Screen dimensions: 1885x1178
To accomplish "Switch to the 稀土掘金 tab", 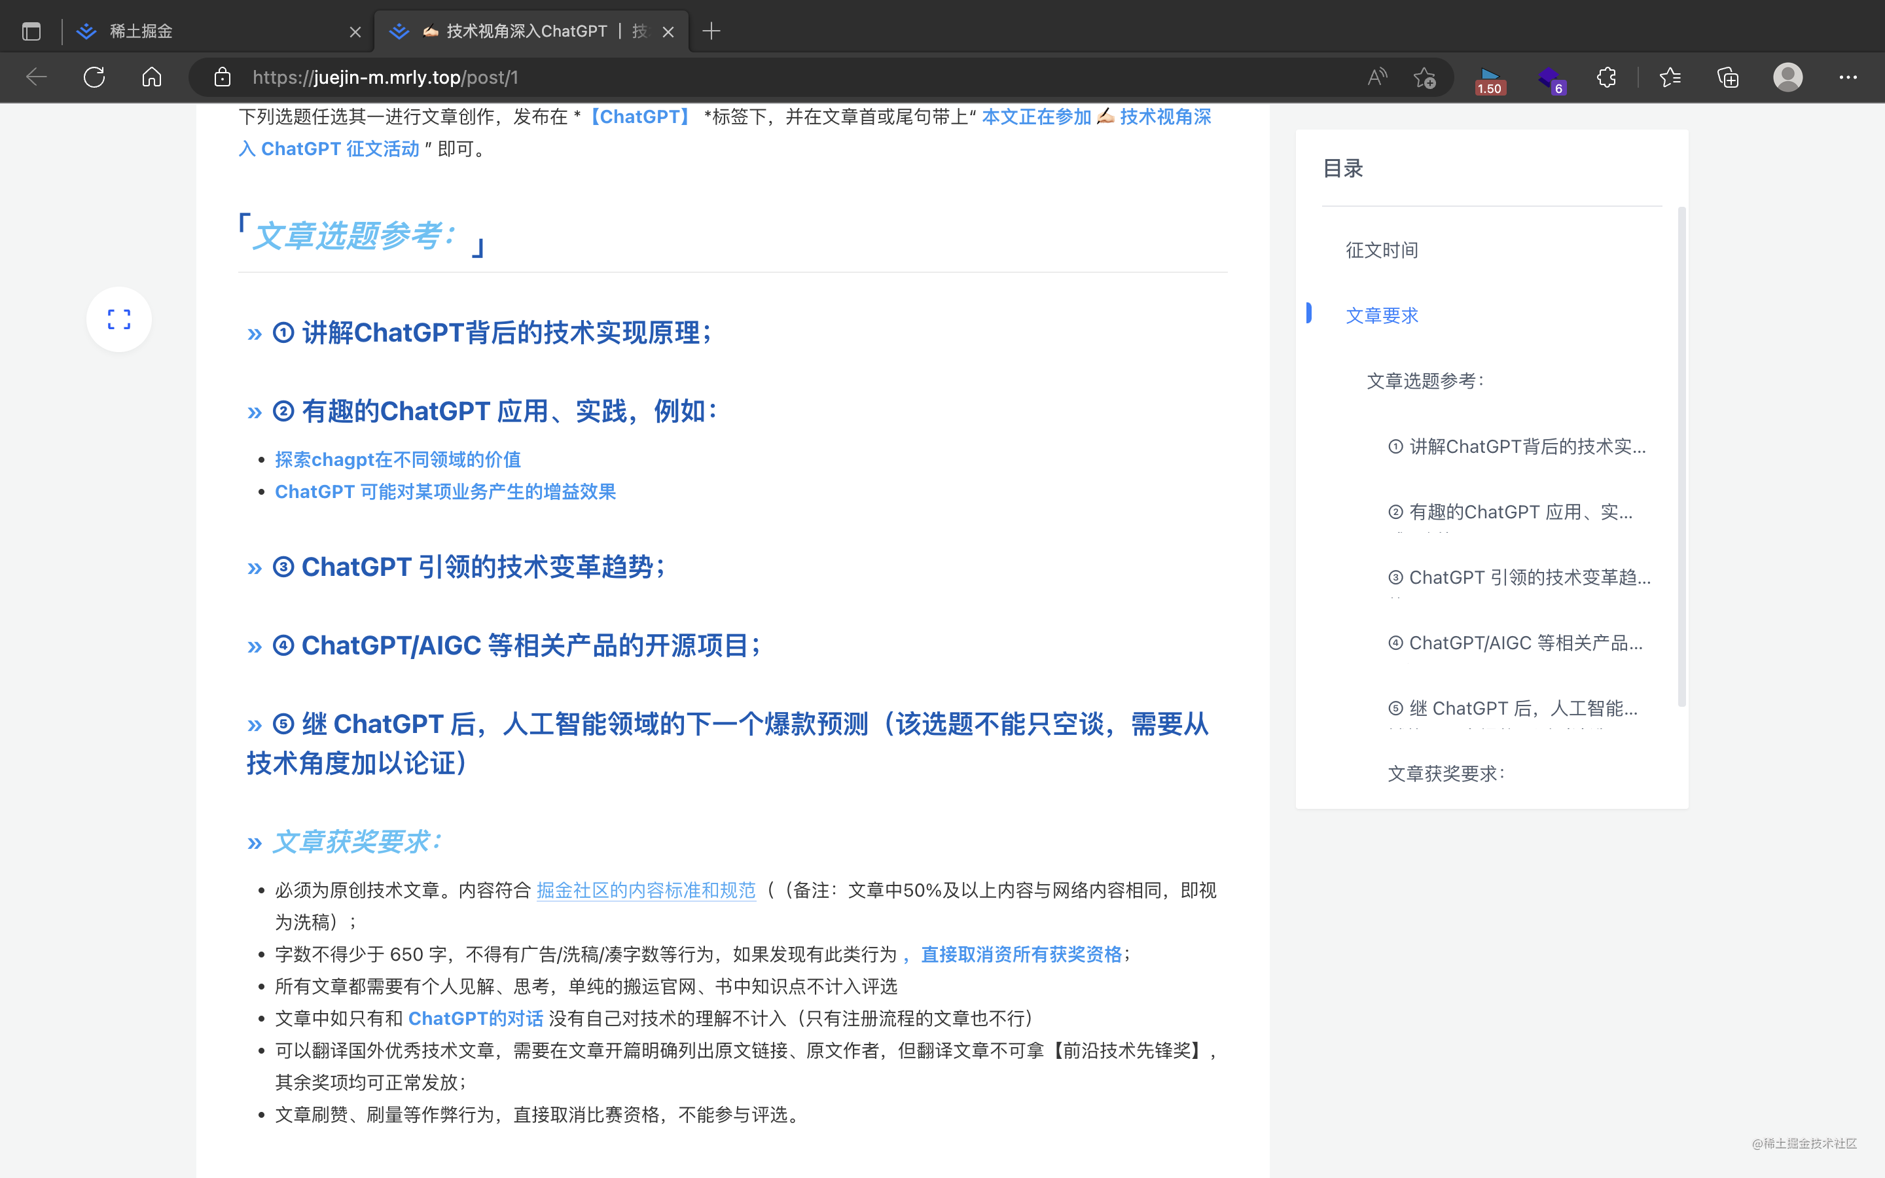I will click(x=219, y=31).
